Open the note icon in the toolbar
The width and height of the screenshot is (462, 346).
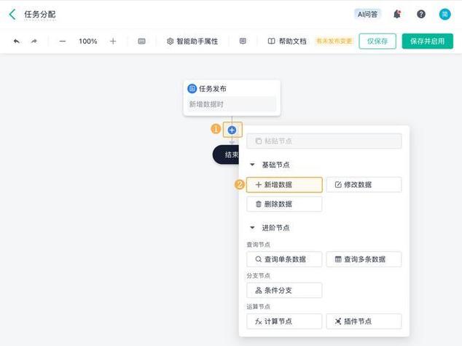pyautogui.click(x=243, y=41)
